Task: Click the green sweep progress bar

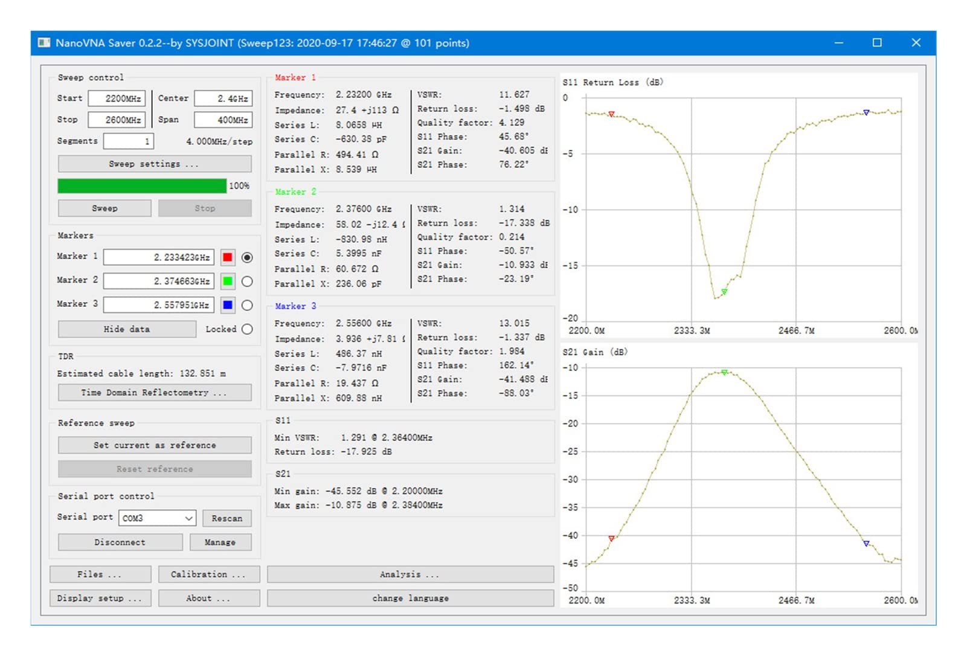Action: (x=142, y=186)
